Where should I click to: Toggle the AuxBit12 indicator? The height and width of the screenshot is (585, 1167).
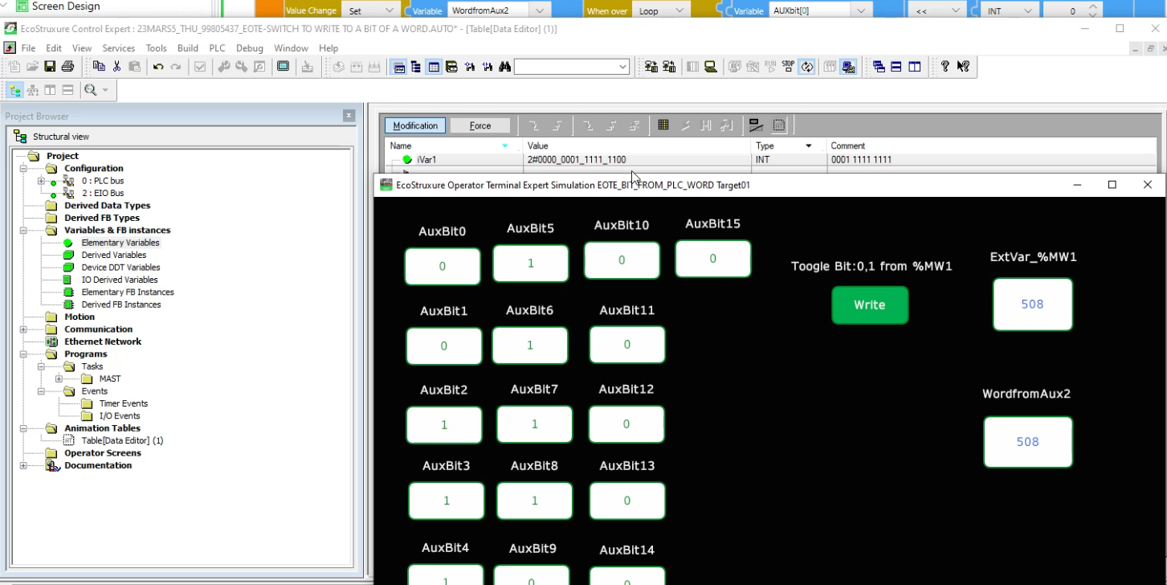[626, 424]
